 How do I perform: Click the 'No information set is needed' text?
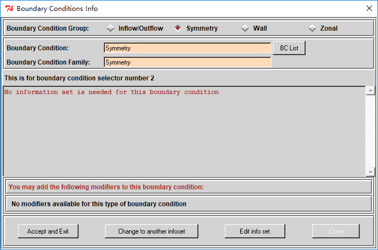(112, 92)
